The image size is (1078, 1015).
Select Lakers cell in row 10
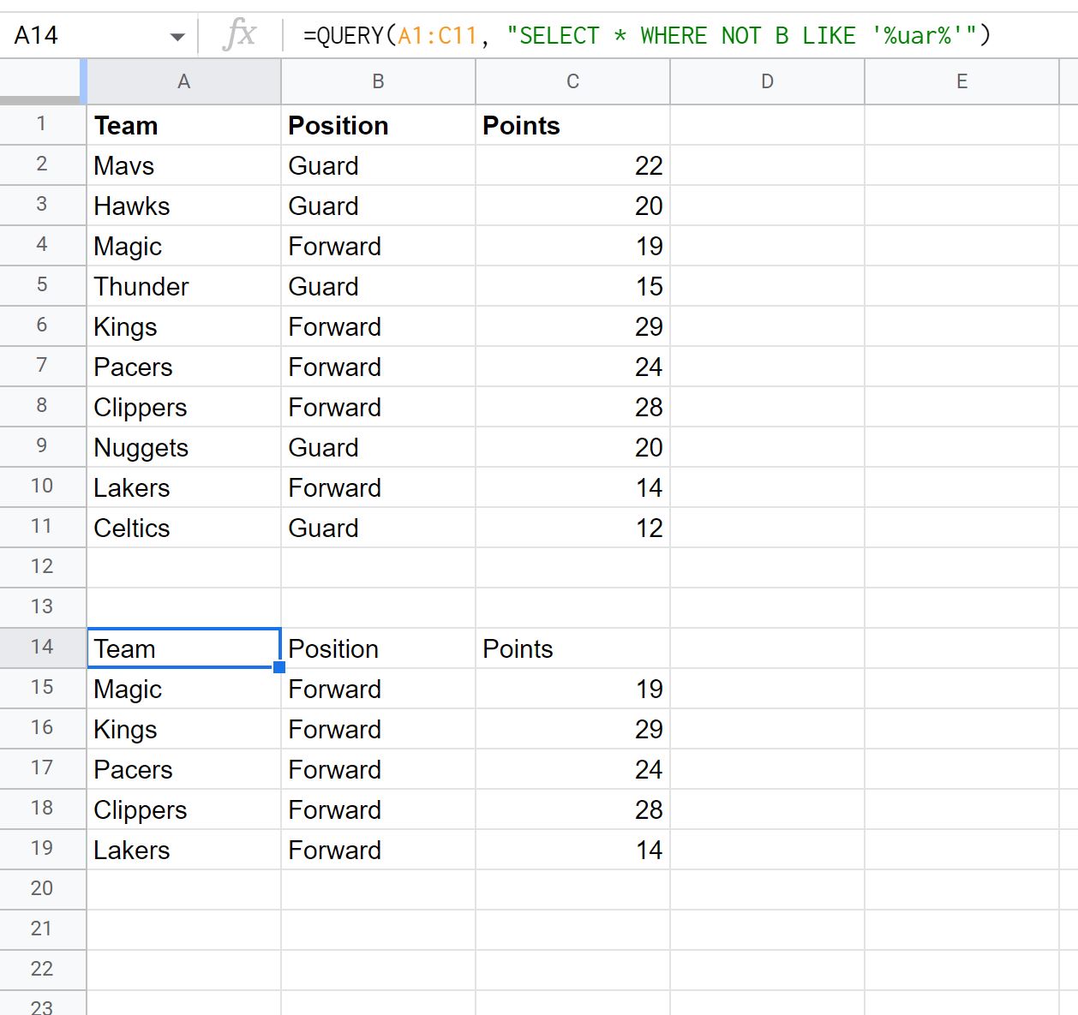coord(184,487)
